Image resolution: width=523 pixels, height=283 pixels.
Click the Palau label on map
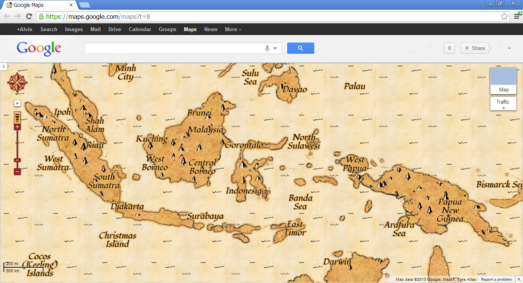pos(355,86)
